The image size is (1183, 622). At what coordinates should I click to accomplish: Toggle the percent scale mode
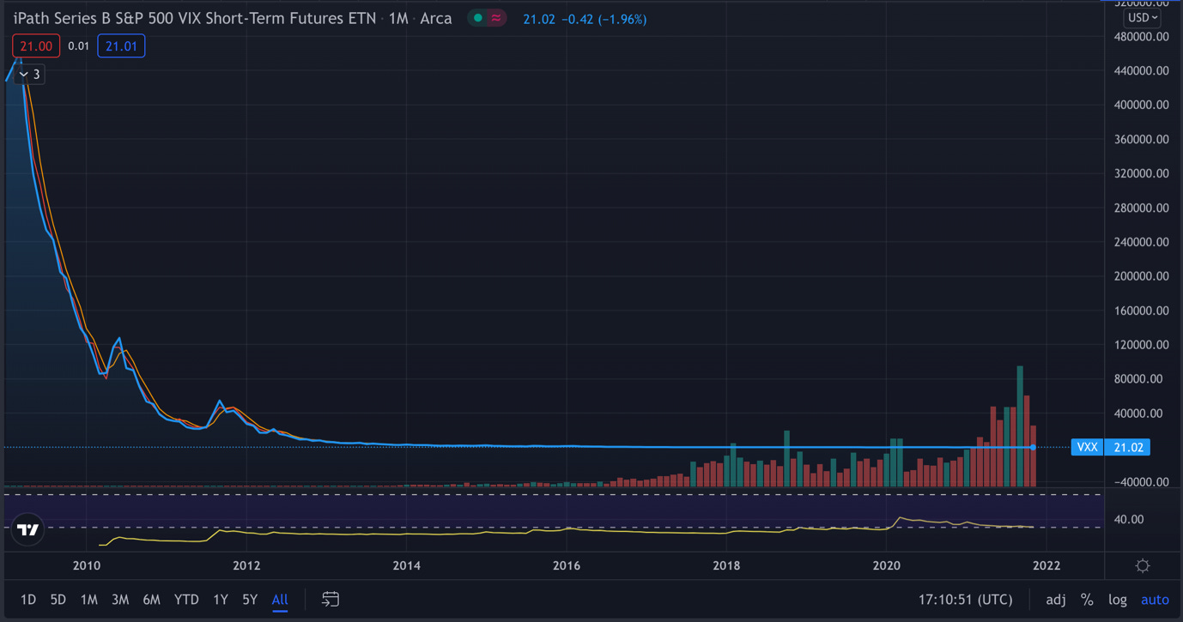tap(1087, 600)
